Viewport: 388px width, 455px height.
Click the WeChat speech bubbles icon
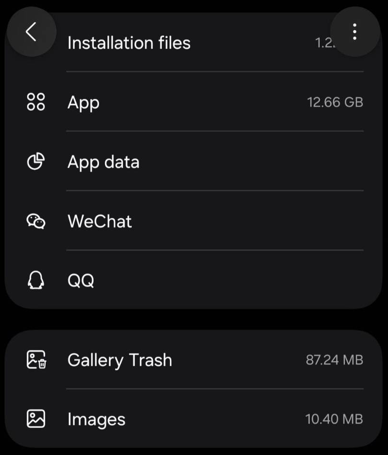pyautogui.click(x=36, y=221)
